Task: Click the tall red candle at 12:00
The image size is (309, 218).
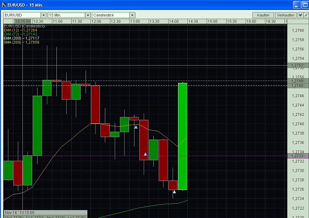Action: coord(95,105)
